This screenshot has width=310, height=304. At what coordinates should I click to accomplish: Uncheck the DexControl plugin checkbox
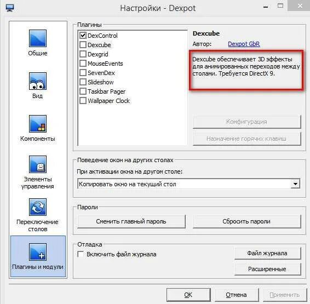pos(83,36)
